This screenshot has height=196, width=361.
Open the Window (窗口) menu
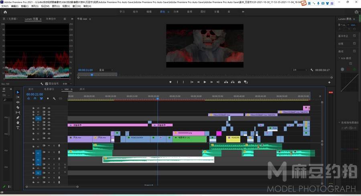[77, 6]
